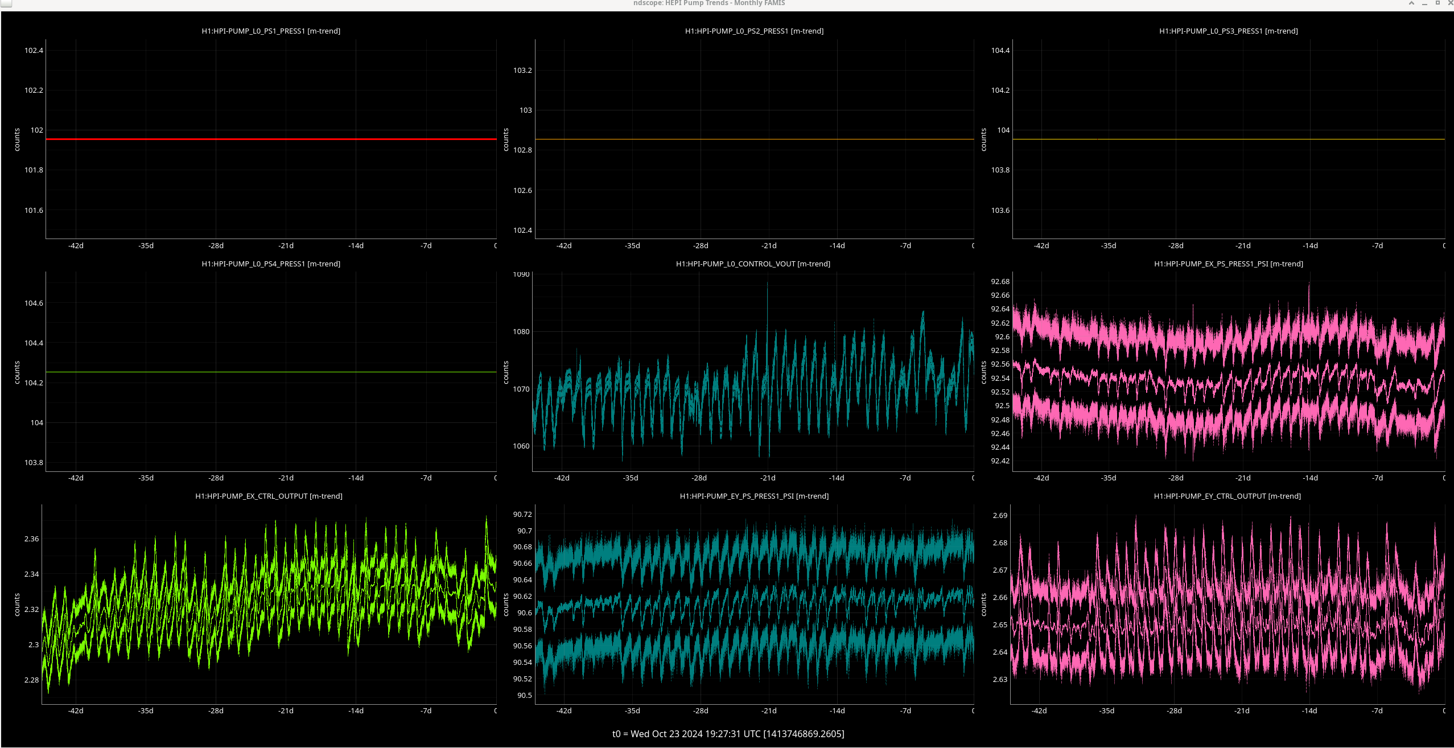The width and height of the screenshot is (1454, 748).
Task: Select the H1:HPI-PUMP_L0_CONTROL_VOUT plot title
Action: [753, 264]
